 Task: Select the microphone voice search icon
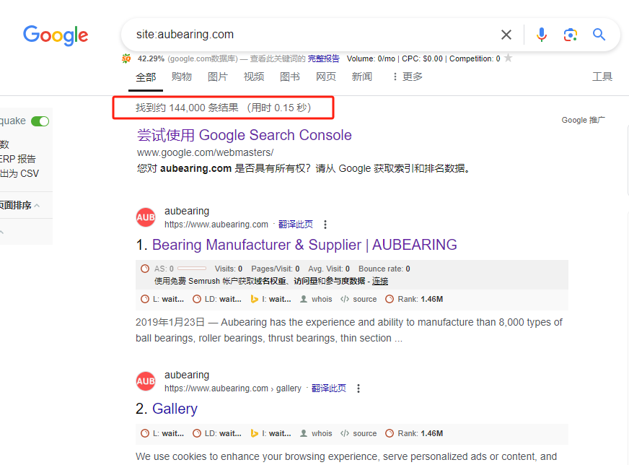[542, 35]
